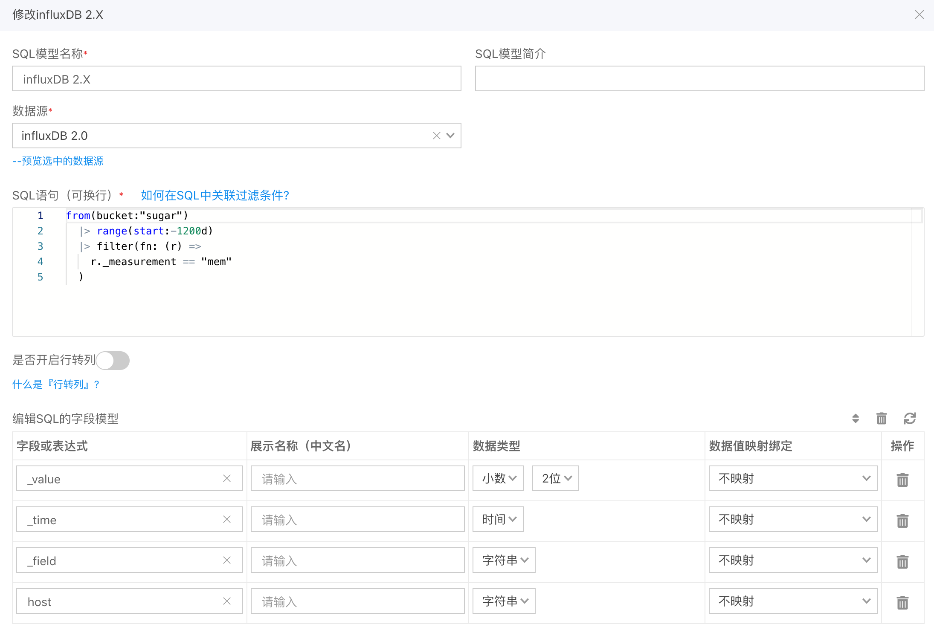Image resolution: width=934 pixels, height=630 pixels.
Task: Clear the _field field expression
Action: click(x=227, y=560)
